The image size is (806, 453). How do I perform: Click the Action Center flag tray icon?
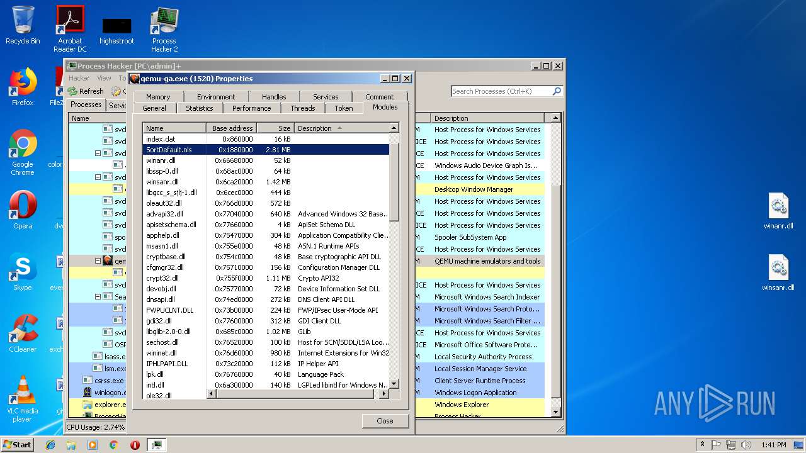[716, 445]
